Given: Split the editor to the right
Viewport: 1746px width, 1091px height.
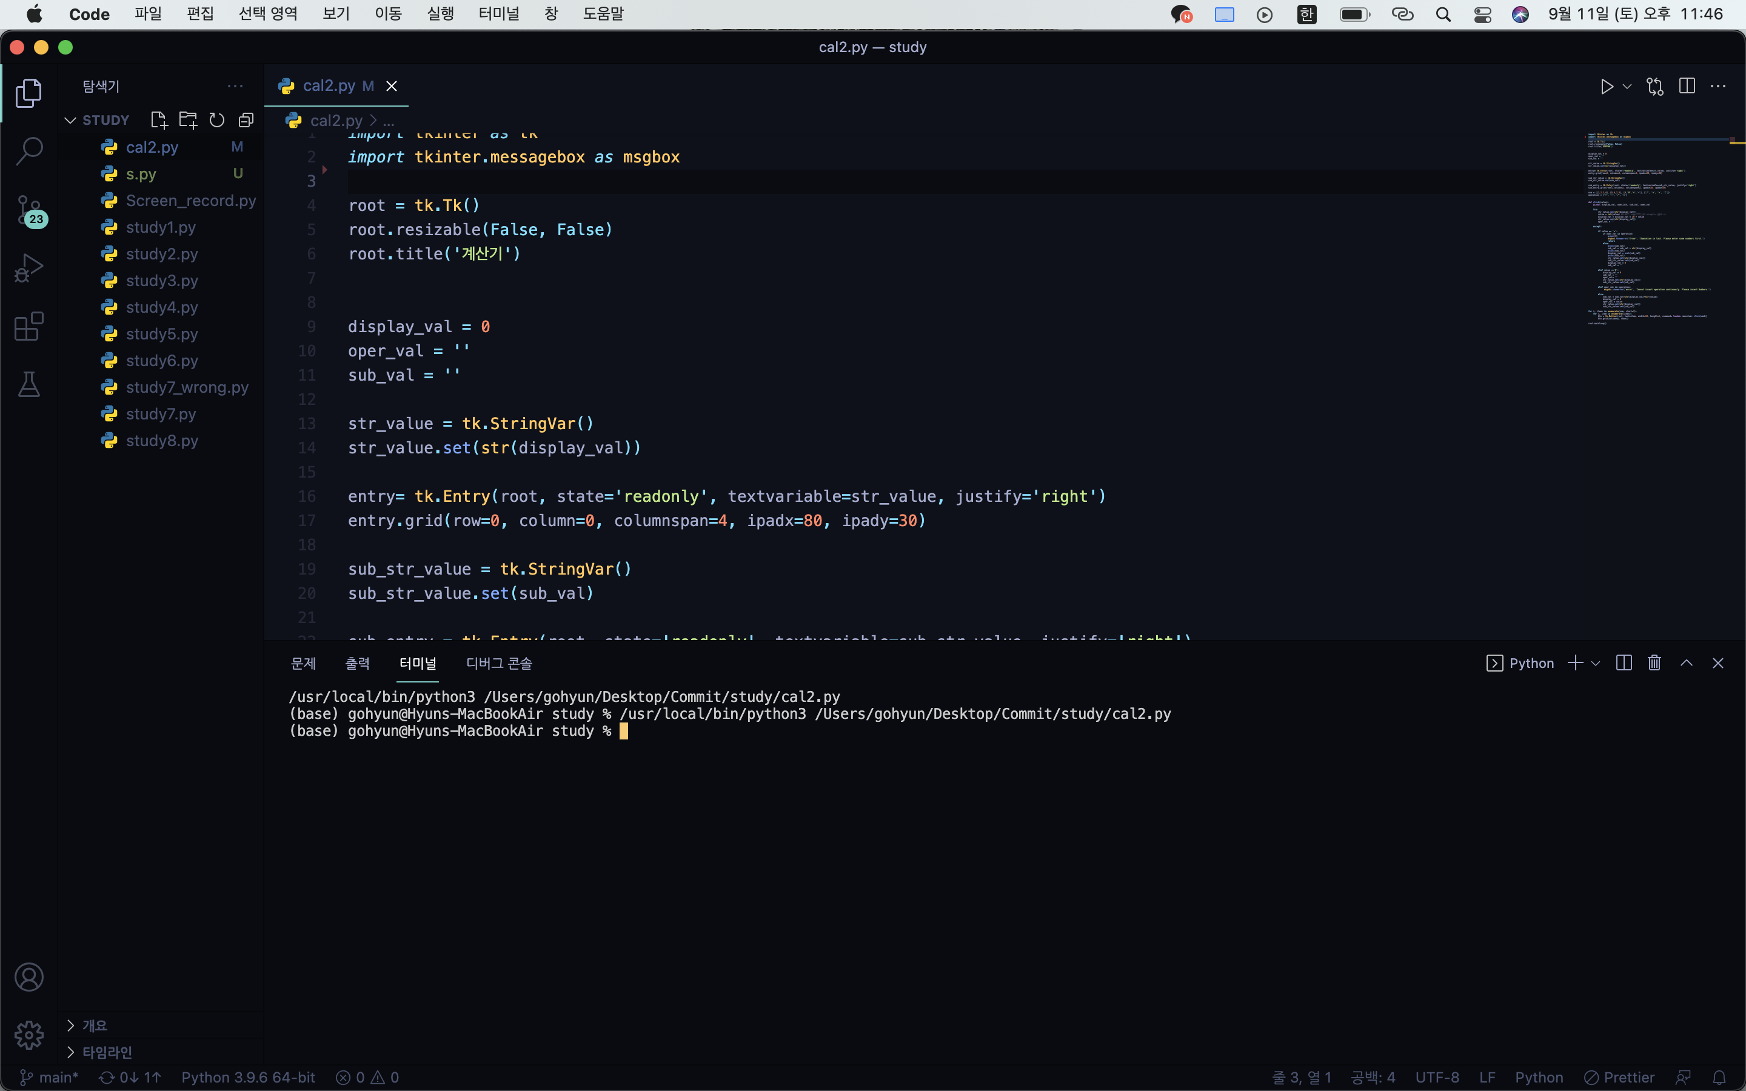Looking at the screenshot, I should [1687, 86].
